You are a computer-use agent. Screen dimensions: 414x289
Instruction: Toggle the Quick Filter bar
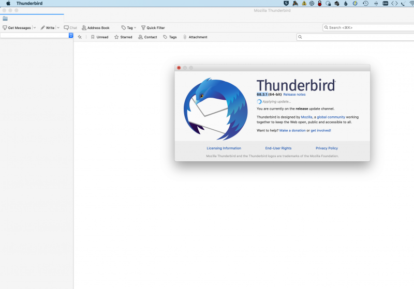pos(153,28)
